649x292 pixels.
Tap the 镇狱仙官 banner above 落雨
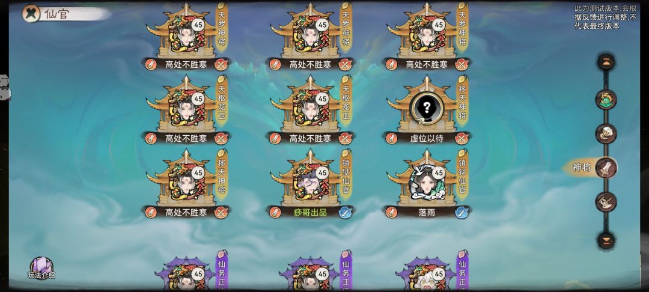tap(462, 176)
